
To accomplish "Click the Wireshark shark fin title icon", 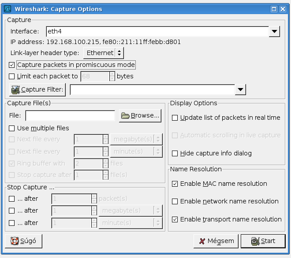I will 7,9.
